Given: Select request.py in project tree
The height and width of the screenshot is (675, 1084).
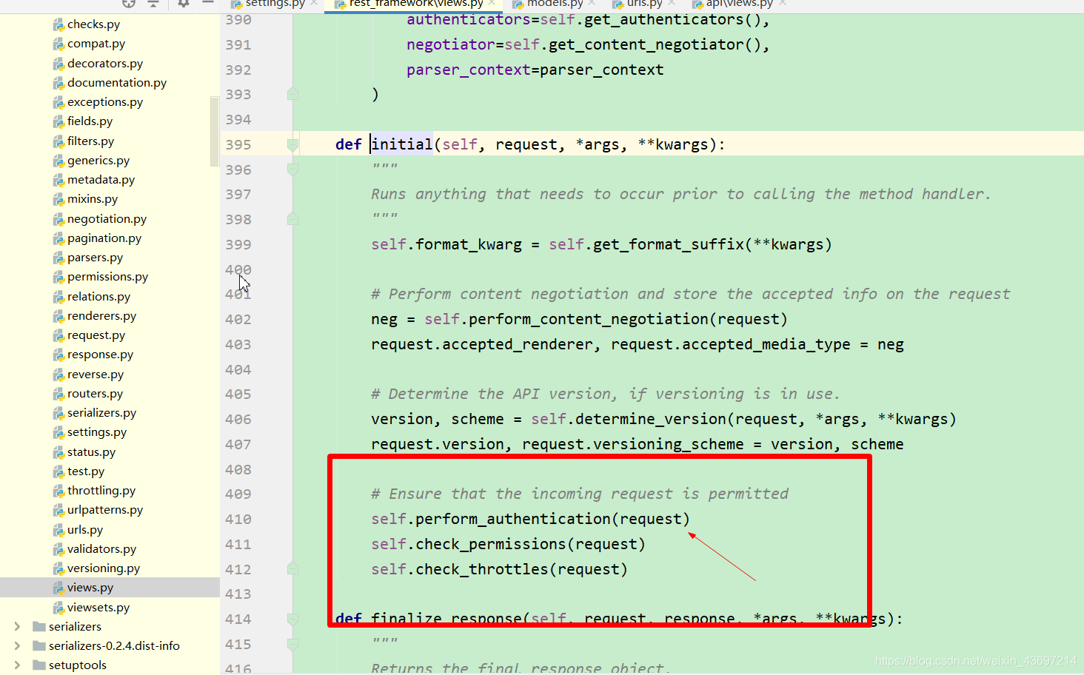Looking at the screenshot, I should [96, 335].
